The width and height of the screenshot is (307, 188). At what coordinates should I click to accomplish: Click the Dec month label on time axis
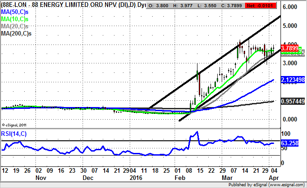[88, 178]
